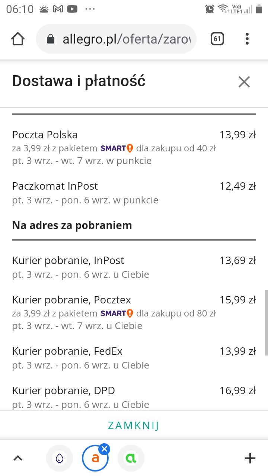Choose Kurier pobranie, FedEx
The width and height of the screenshot is (268, 476).
(67, 351)
